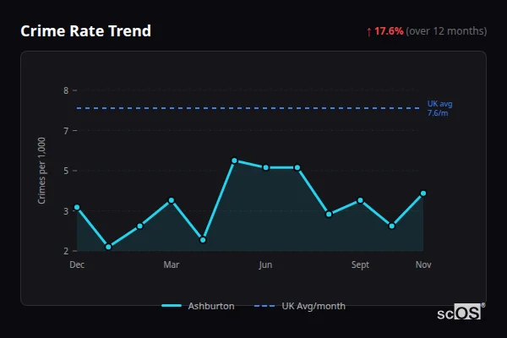507x338 pixels.
Task: Click the Crime Rate Trend heading
Action: 85,31
